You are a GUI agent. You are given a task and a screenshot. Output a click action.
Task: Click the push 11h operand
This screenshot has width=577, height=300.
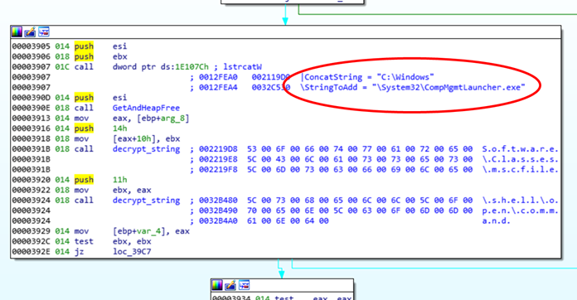click(119, 180)
